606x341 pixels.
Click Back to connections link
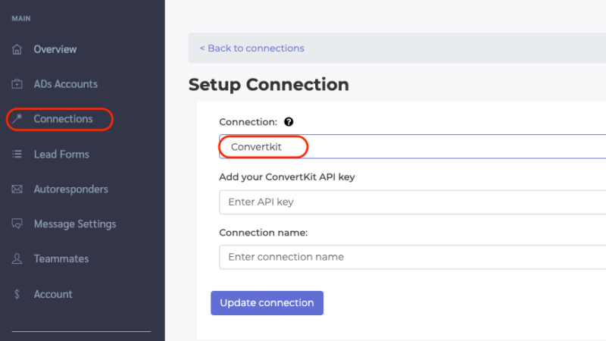click(252, 48)
